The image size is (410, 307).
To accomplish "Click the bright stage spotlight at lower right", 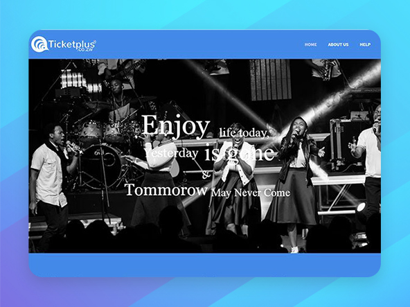I will (361, 207).
